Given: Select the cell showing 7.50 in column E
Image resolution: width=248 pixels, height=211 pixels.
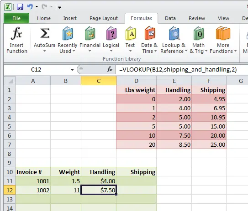Looking at the screenshot, I should 174,135.
